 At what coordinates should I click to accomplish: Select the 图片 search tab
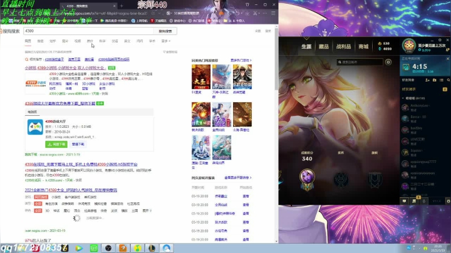(x=65, y=41)
